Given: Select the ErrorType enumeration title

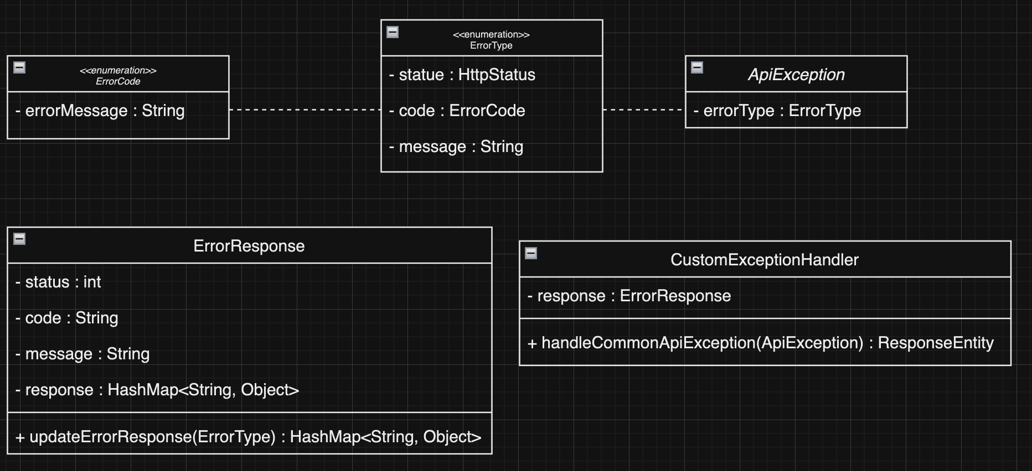Looking at the screenshot, I should (491, 40).
